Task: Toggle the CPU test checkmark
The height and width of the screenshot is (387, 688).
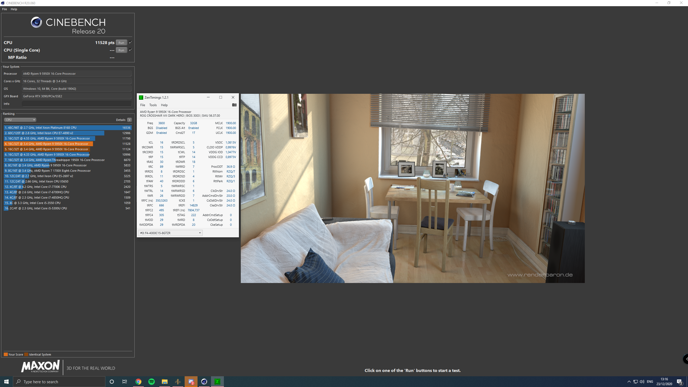Action: (x=130, y=42)
